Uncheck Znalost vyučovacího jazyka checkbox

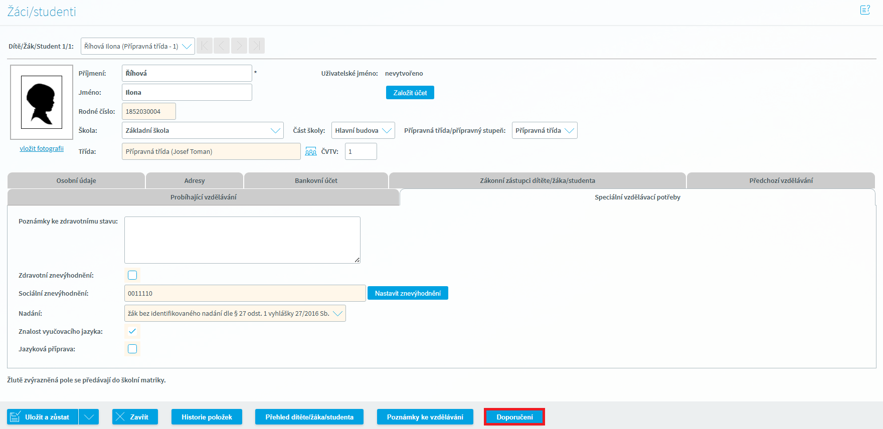tap(132, 331)
